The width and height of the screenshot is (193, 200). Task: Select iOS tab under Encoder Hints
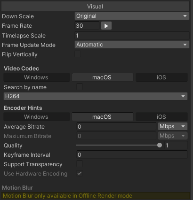[161, 117]
